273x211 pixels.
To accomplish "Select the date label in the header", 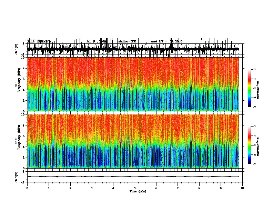I will (x=96, y=41).
